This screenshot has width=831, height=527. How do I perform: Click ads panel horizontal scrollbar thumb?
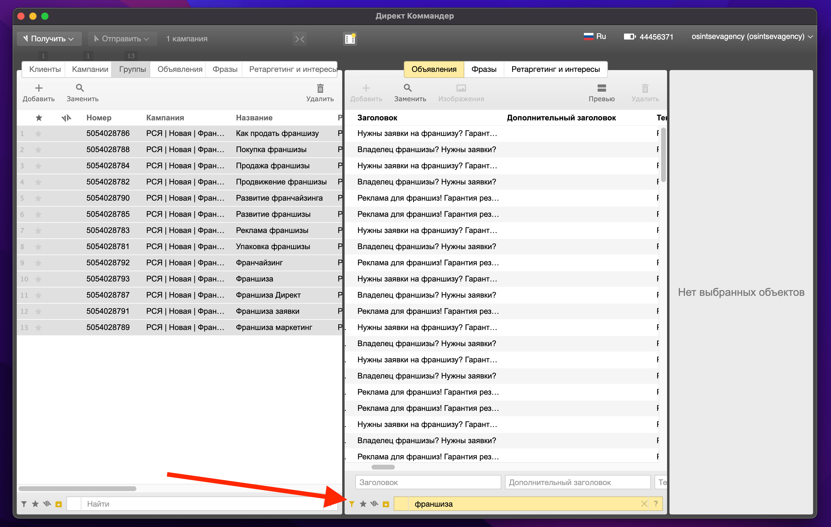coord(383,467)
